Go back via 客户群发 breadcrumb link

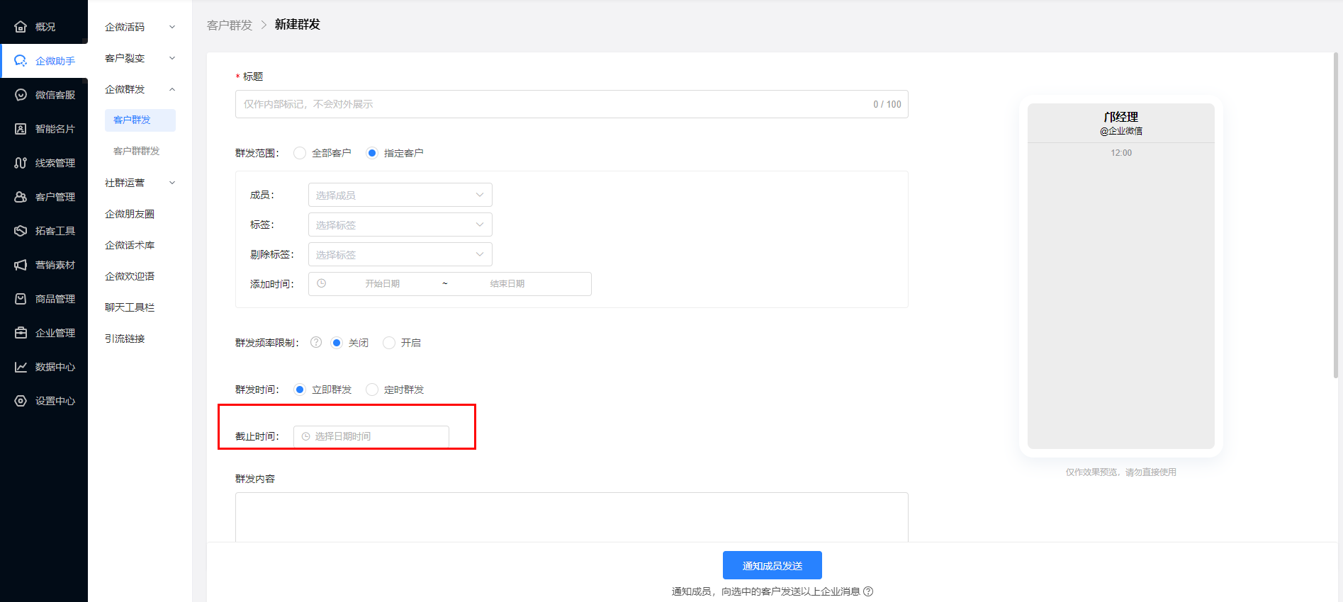pos(230,25)
